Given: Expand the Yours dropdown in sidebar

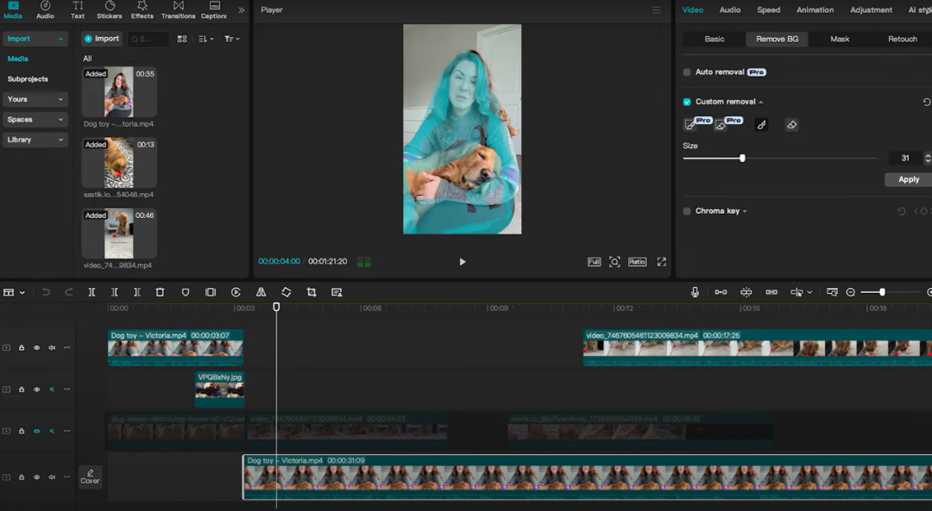Looking at the screenshot, I should coord(35,99).
